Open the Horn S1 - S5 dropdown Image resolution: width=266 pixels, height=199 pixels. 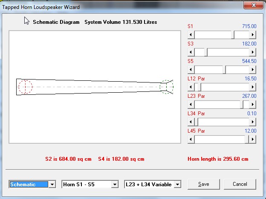pos(115,184)
